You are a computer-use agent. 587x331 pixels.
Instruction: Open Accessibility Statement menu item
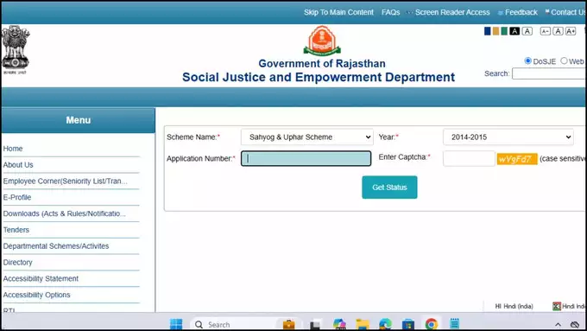tap(41, 278)
